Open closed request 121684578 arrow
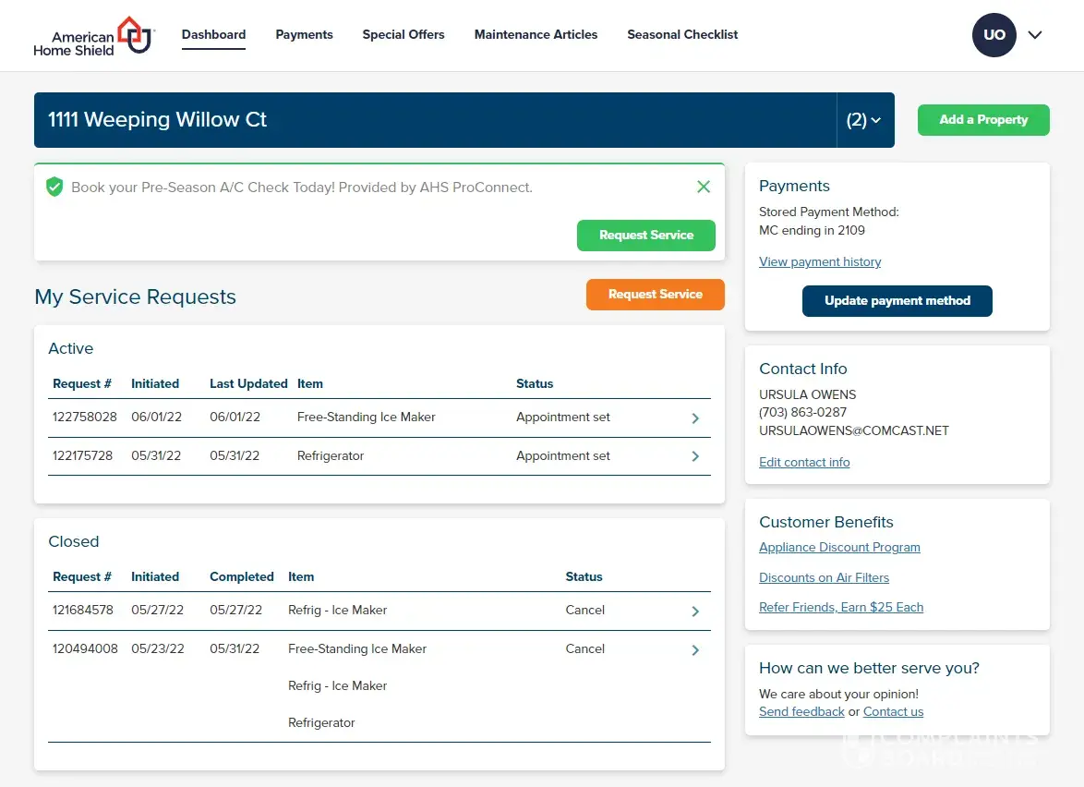This screenshot has width=1084, height=787. [x=695, y=611]
